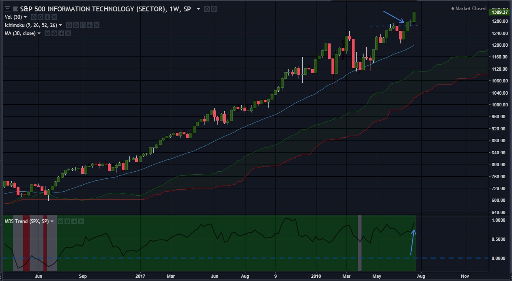This screenshot has width=512, height=281.
Task: Remove the MRS Trend indicator
Action: click(81, 221)
